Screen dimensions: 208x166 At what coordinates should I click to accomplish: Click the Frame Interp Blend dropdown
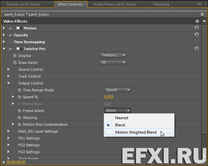[x=118, y=110]
